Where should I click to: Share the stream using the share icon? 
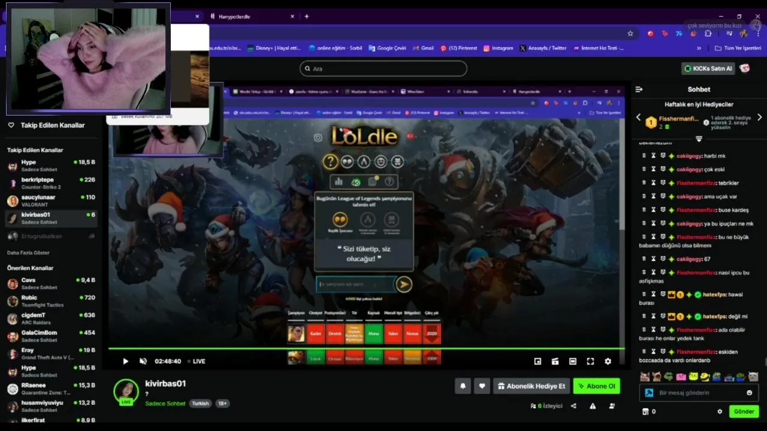pyautogui.click(x=573, y=406)
